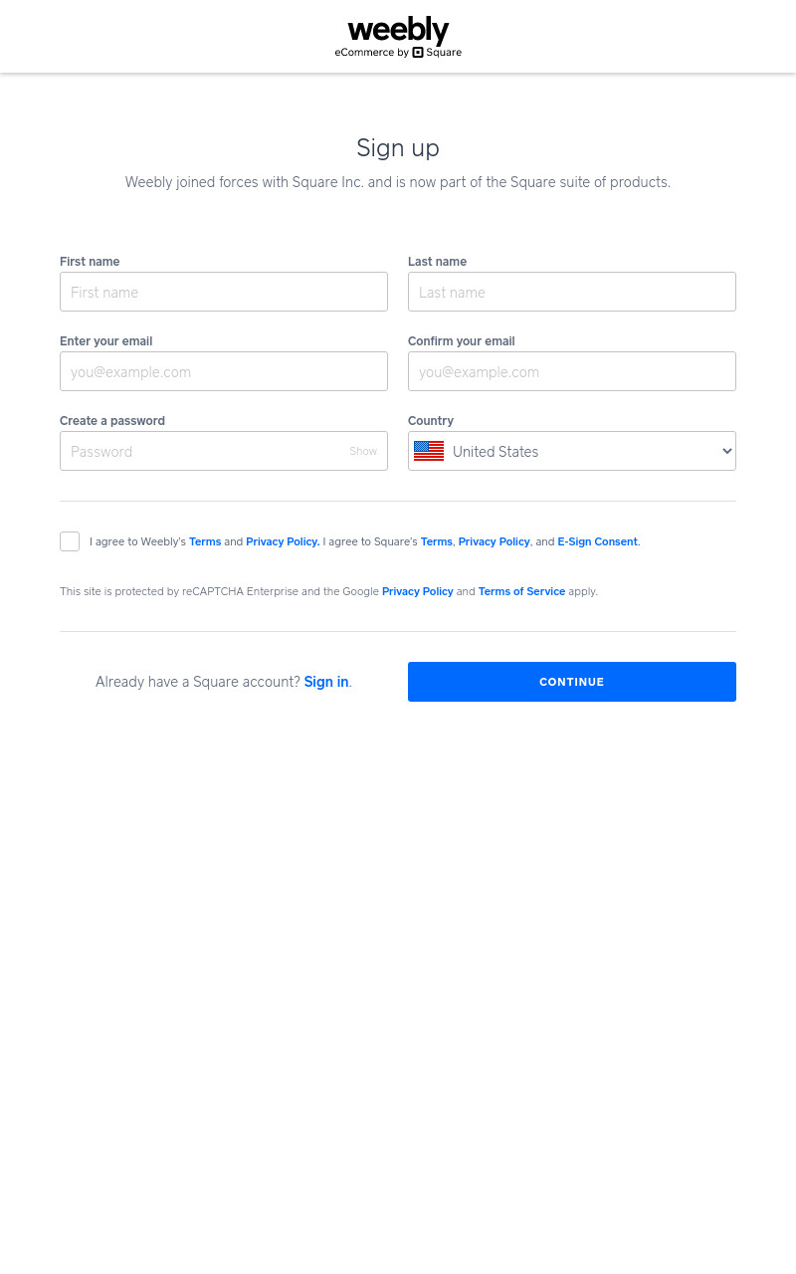Open Weebly's Privacy Policy link
Screen dimensions: 796x1274
coord(283,541)
